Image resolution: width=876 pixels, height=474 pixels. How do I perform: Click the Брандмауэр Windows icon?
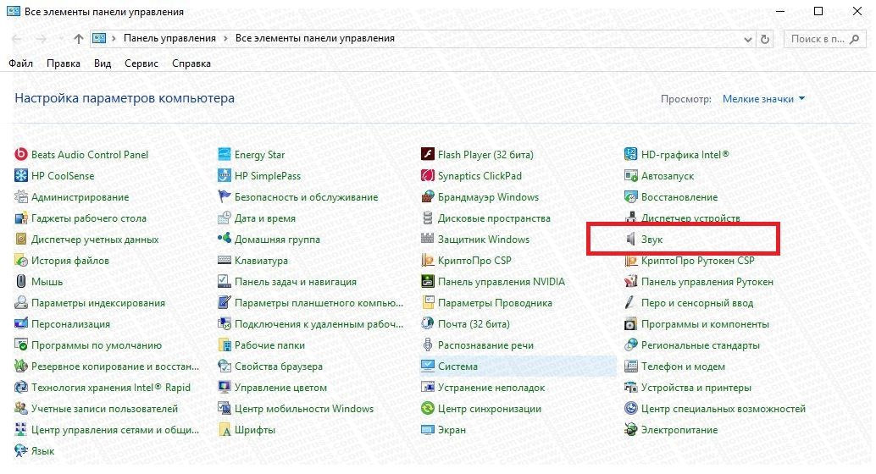click(x=427, y=197)
